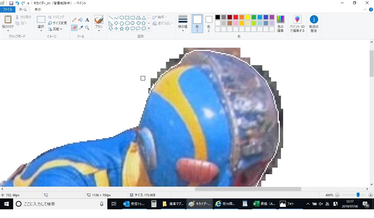The height and width of the screenshot is (218, 374).
Task: Collapse the ribbon with the chevron
Action: click(x=365, y=10)
